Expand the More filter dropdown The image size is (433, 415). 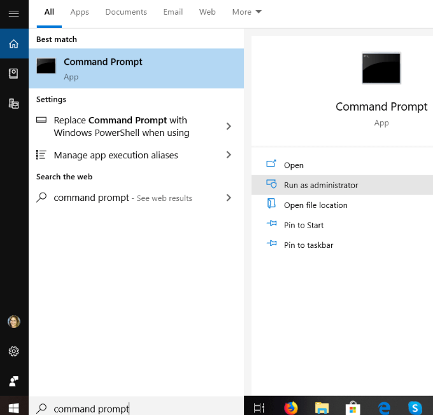[x=246, y=12]
